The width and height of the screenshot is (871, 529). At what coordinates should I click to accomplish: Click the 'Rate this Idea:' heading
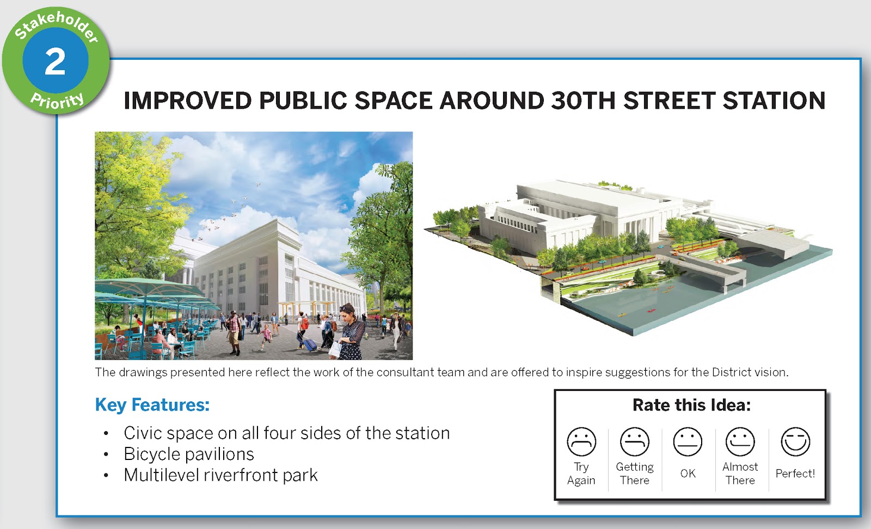pos(691,405)
